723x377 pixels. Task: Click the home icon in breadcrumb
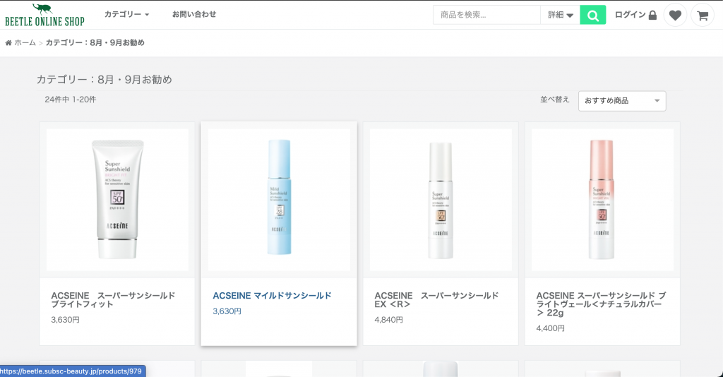[8, 43]
